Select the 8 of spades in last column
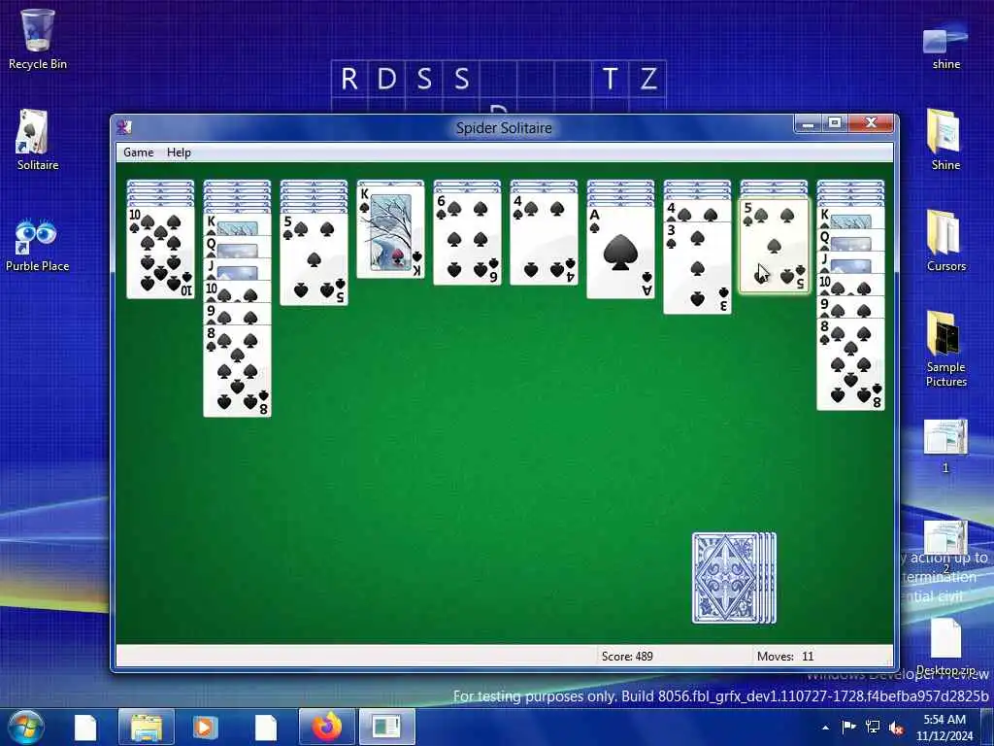 [850, 364]
